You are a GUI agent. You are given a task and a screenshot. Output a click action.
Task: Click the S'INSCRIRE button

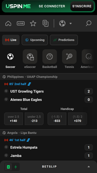(82, 6)
